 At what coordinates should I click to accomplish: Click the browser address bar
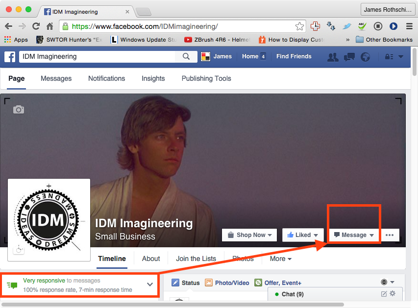(183, 26)
